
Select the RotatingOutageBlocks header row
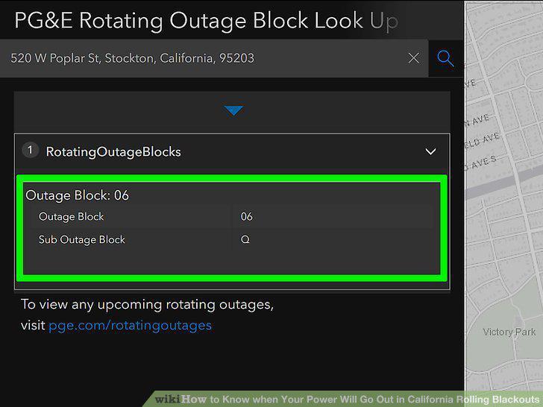pyautogui.click(x=232, y=152)
